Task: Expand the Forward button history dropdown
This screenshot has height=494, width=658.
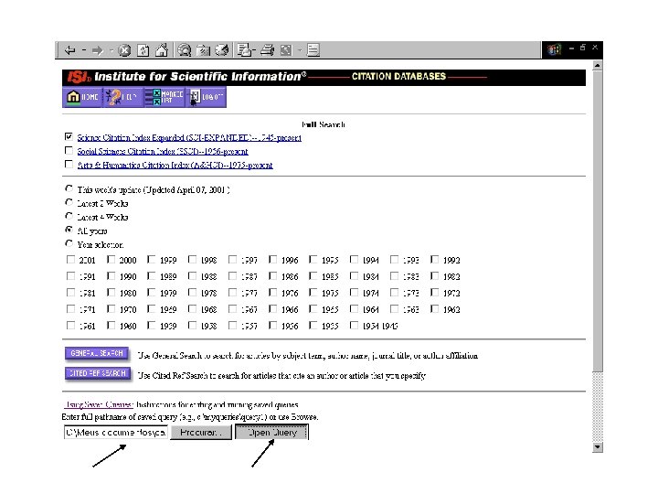Action: coord(111,50)
